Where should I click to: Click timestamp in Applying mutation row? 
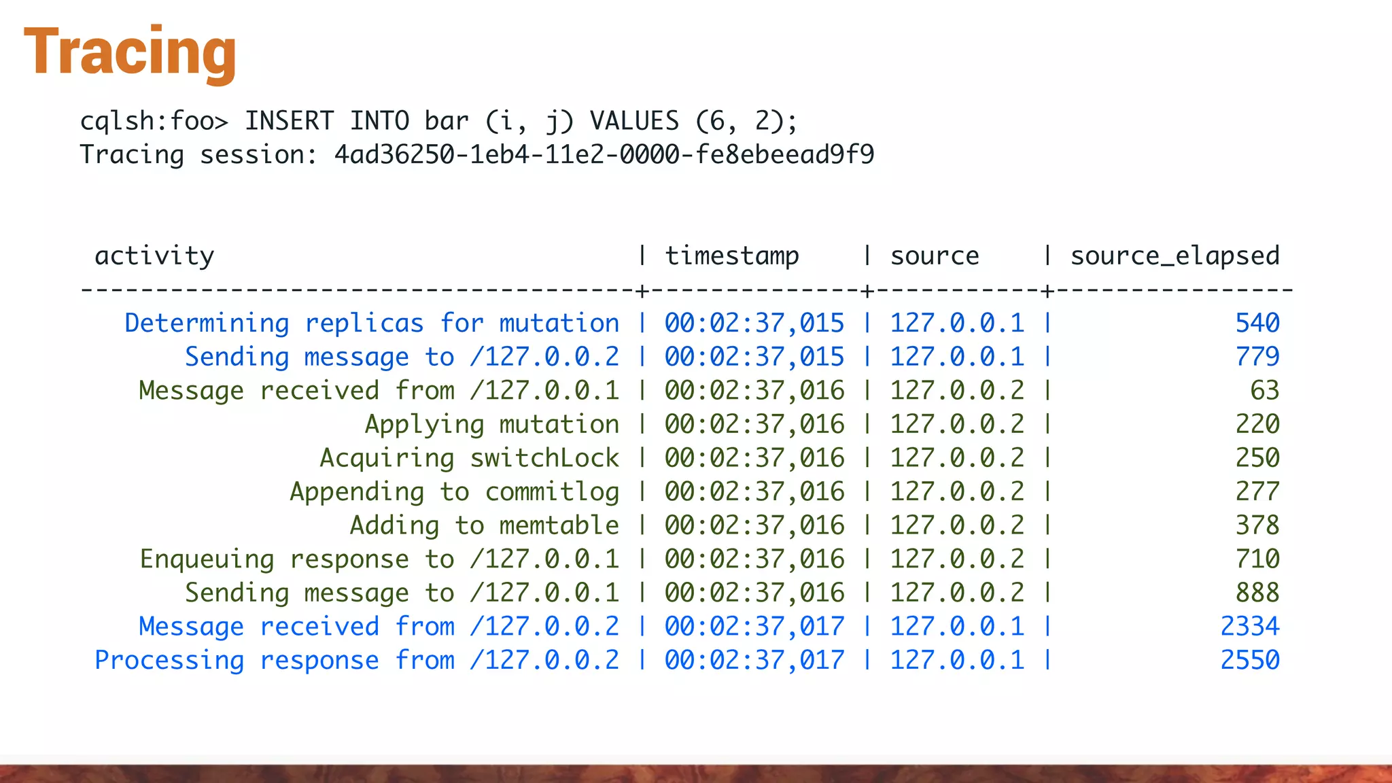coord(754,424)
